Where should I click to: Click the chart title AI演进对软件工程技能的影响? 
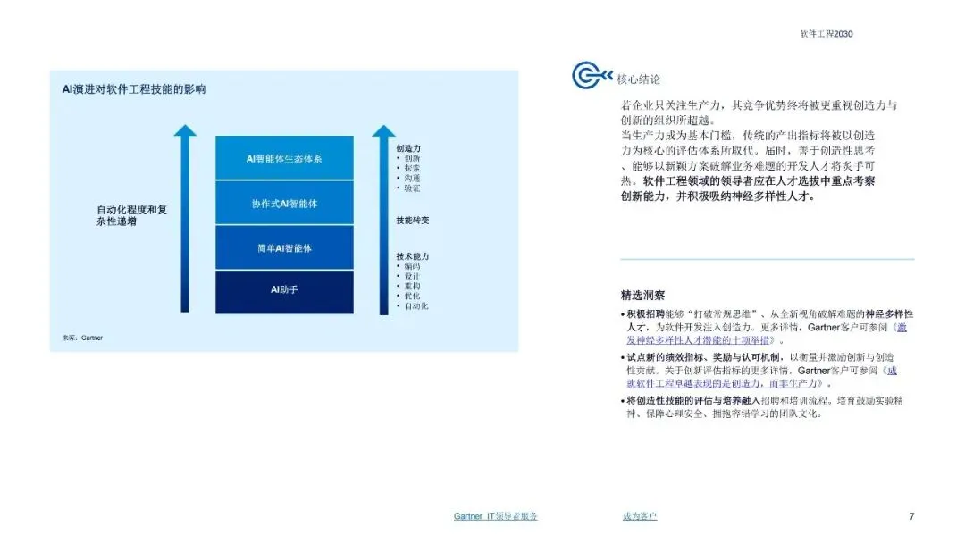(x=133, y=89)
